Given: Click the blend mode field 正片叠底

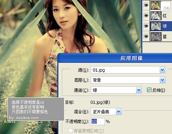Looking at the screenshot, I should (x=106, y=111).
